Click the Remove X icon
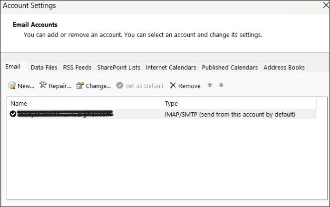The height and width of the screenshot is (207, 330). pyautogui.click(x=173, y=86)
